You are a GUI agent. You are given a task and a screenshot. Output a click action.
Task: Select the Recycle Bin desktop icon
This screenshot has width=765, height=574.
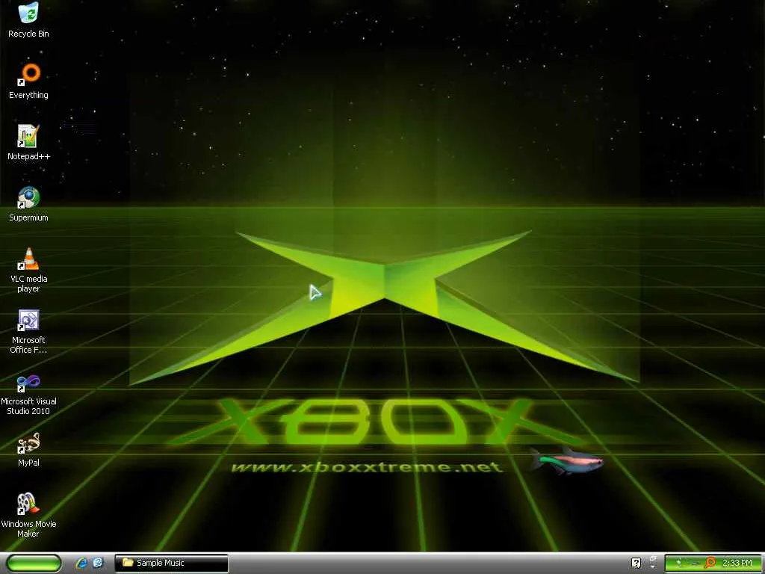coord(28,19)
